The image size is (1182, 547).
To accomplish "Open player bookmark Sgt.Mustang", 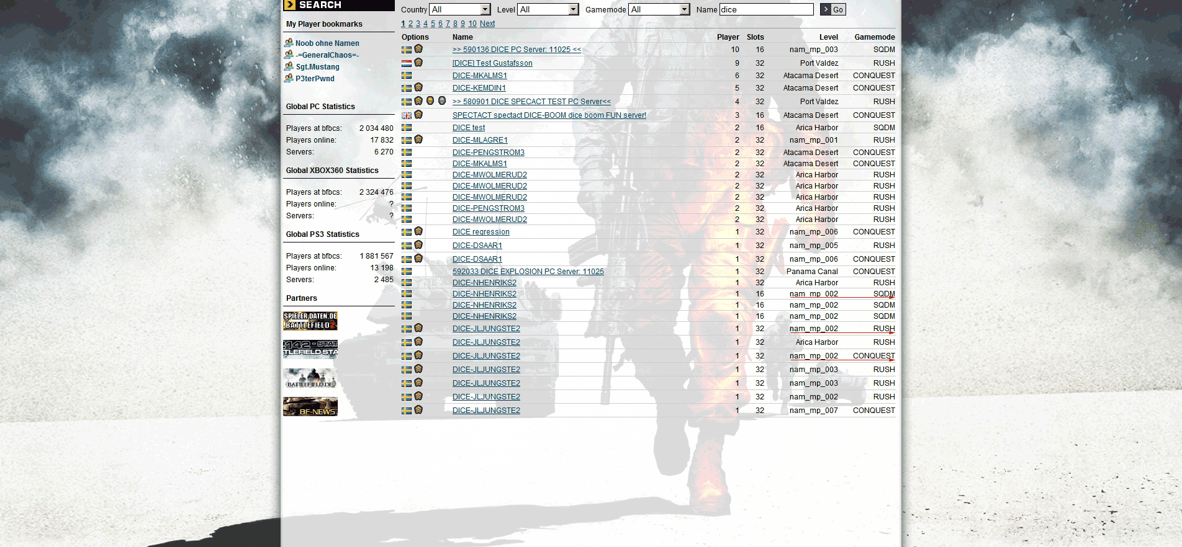I will [x=317, y=67].
